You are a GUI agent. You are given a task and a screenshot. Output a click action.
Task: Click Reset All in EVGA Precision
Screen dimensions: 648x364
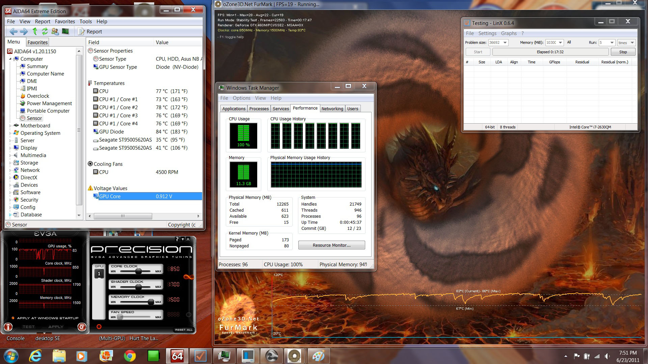[184, 330]
